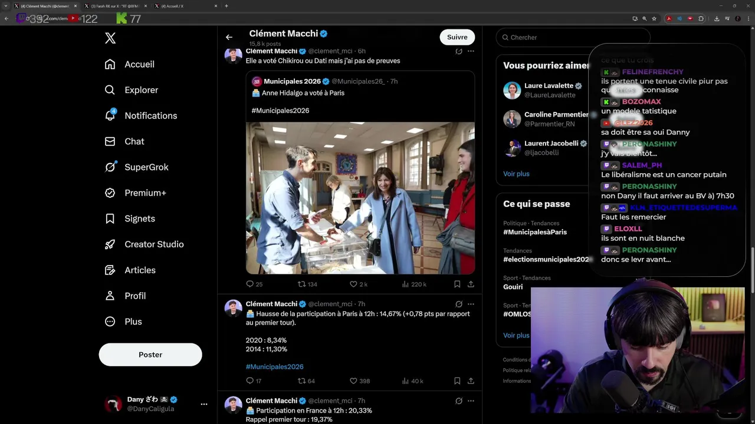Open Anne Hidalgo voting photo
Screen dimensions: 755x424
point(360,198)
